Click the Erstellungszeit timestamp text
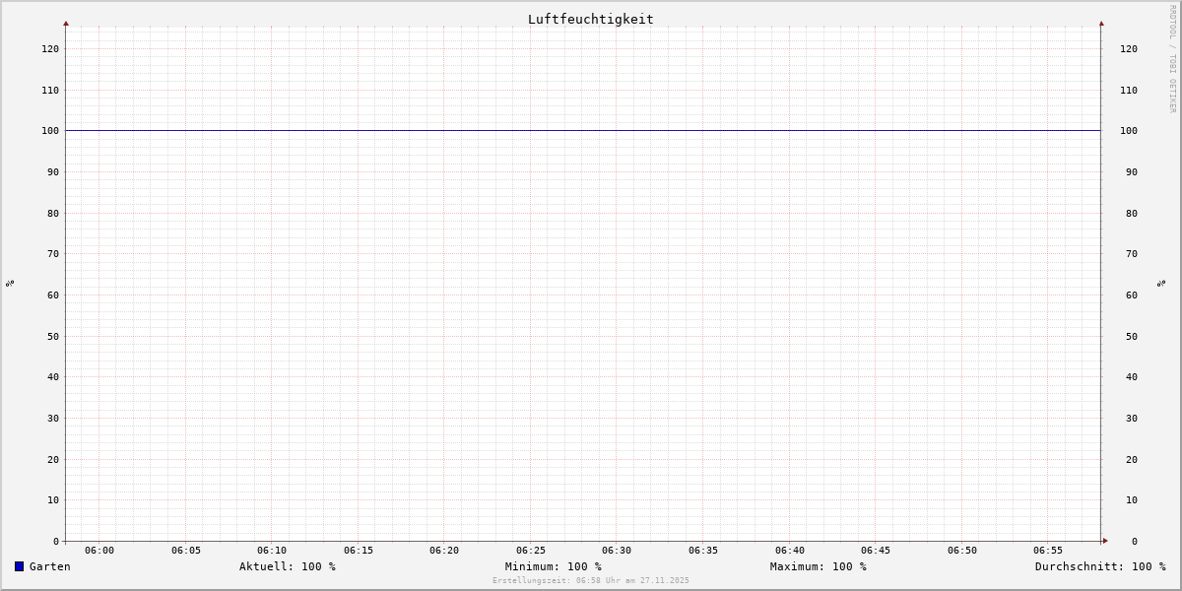This screenshot has height=591, width=1182. 590,581
